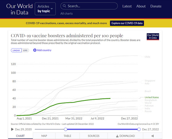Viewport: 172px width, 139px height.
Task: Switch to the TABLE tab
Action: pos(67,136)
